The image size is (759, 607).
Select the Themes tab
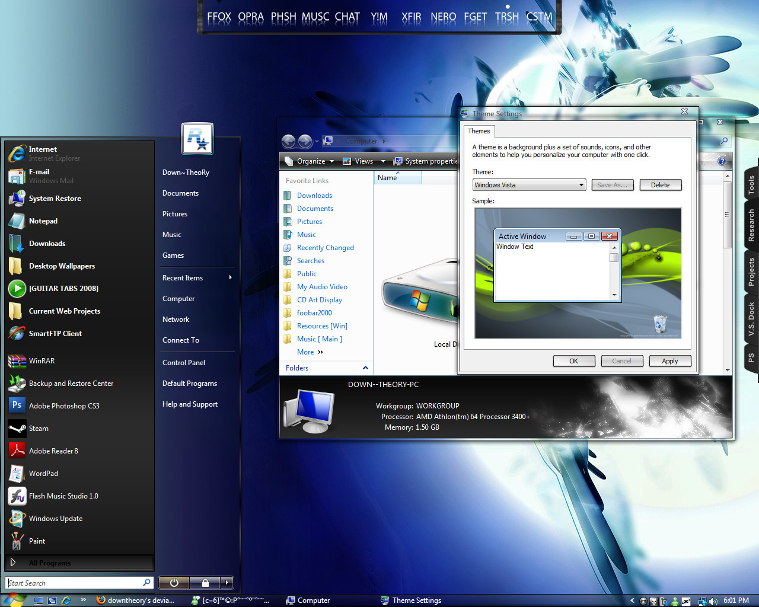(479, 131)
